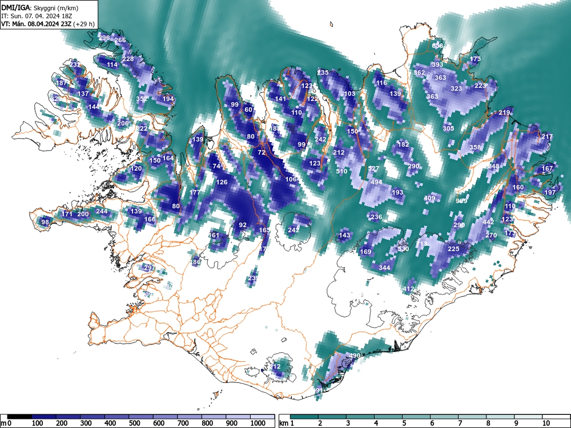Click the black swatch between 0 and 100 m

pyautogui.click(x=19, y=417)
